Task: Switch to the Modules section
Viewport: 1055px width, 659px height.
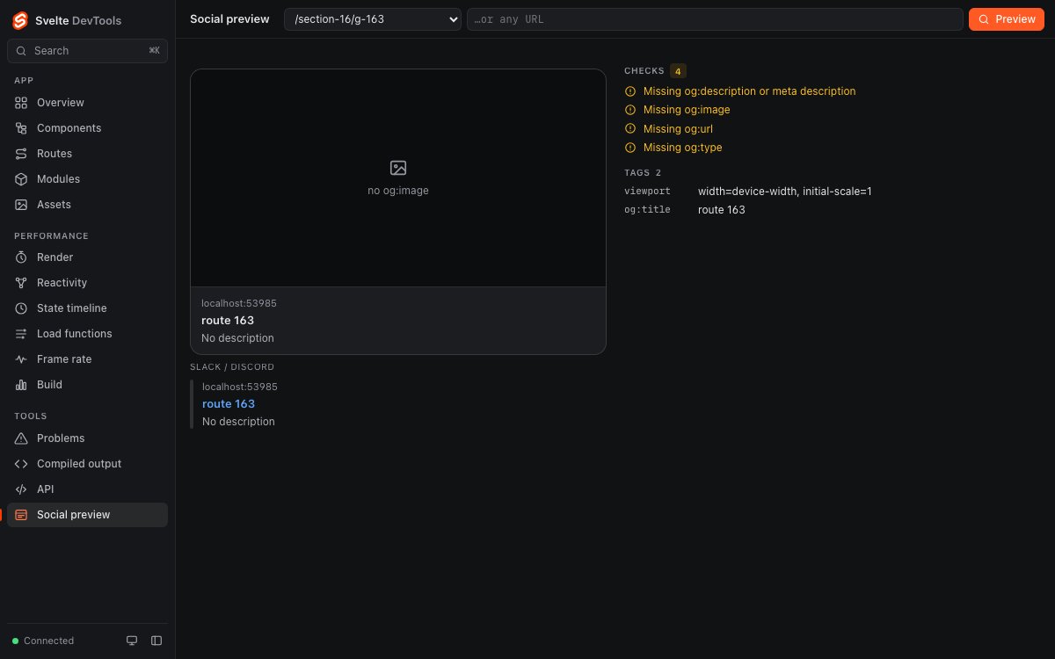Action: [87, 179]
